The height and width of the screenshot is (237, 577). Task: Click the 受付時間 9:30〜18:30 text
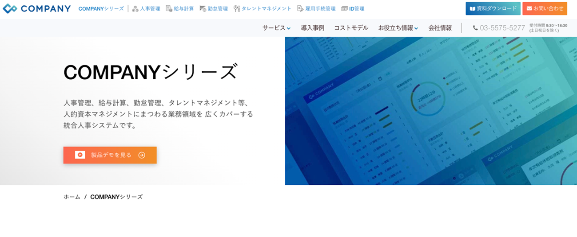point(548,25)
